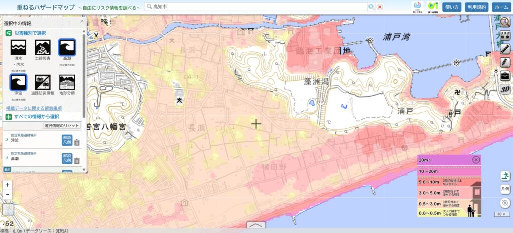
Task: Open the ruler measurement tool
Action: (505, 49)
